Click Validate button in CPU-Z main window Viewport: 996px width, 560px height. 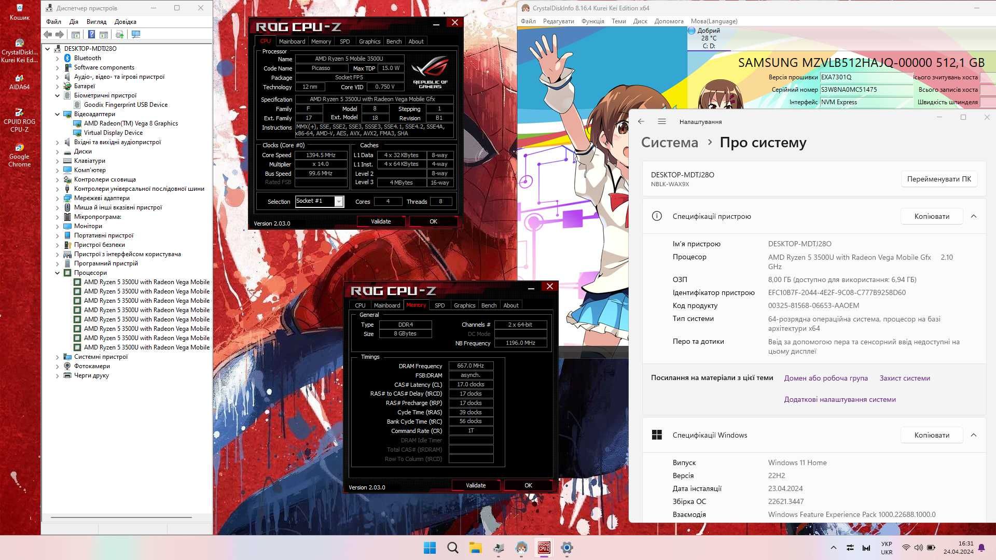381,221
